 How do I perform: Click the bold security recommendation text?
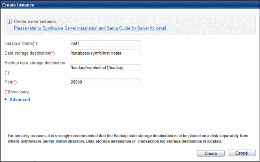tap(128, 139)
